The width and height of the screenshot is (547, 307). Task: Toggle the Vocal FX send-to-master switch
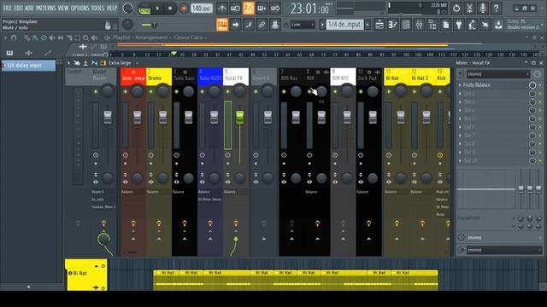tap(236, 239)
